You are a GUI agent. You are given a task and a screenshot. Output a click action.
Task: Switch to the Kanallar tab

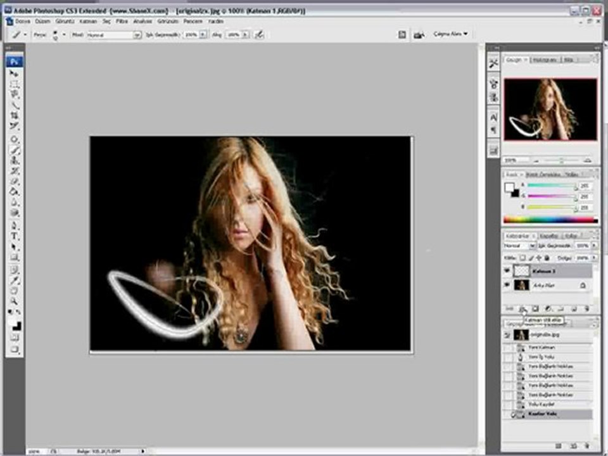548,236
